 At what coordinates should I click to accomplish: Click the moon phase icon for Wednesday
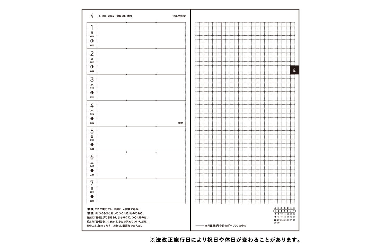(92, 93)
